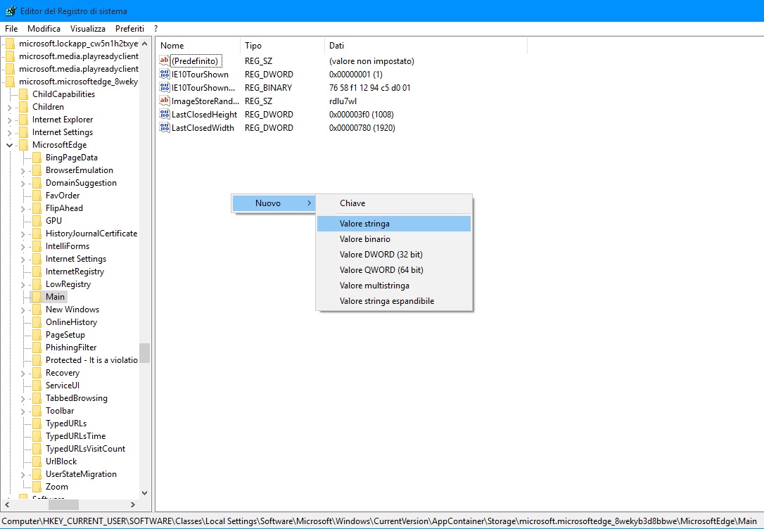
Task: Click the Nome column header
Action: (x=198, y=45)
